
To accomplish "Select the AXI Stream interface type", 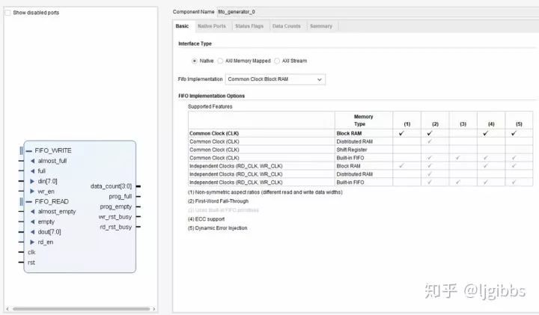I will click(277, 61).
